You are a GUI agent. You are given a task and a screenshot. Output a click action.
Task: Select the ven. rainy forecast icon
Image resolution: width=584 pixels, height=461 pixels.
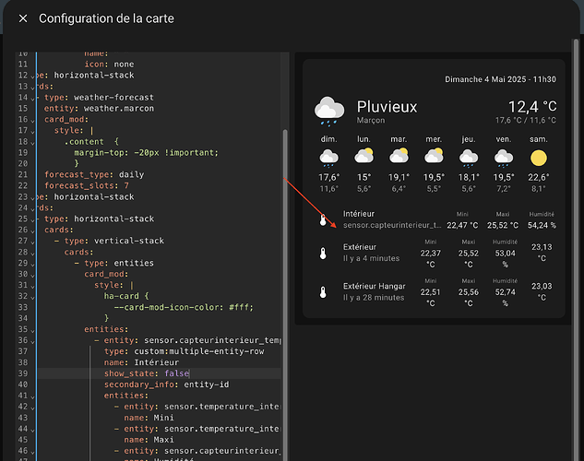(504, 158)
